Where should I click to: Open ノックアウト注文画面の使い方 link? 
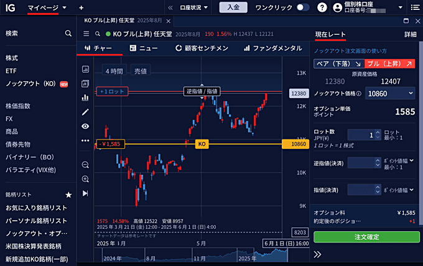click(350, 51)
